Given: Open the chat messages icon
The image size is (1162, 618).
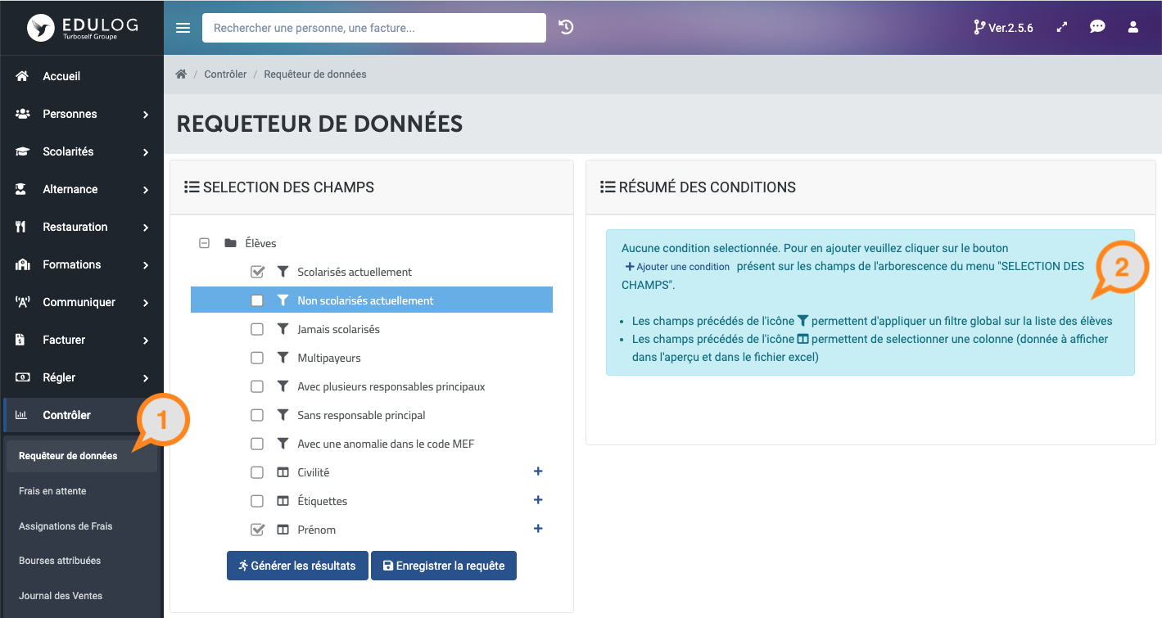Looking at the screenshot, I should pyautogui.click(x=1097, y=27).
